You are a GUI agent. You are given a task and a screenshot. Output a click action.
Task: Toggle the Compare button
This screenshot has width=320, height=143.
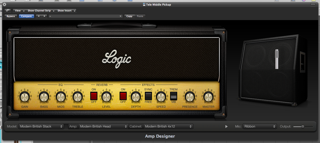(x=27, y=16)
